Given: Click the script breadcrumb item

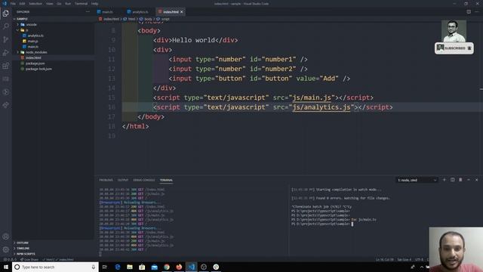Looking at the screenshot, I should 163,19.
